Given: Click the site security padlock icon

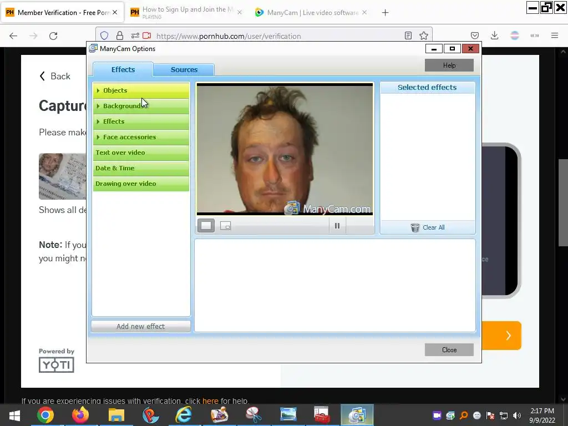Looking at the screenshot, I should [x=120, y=35].
